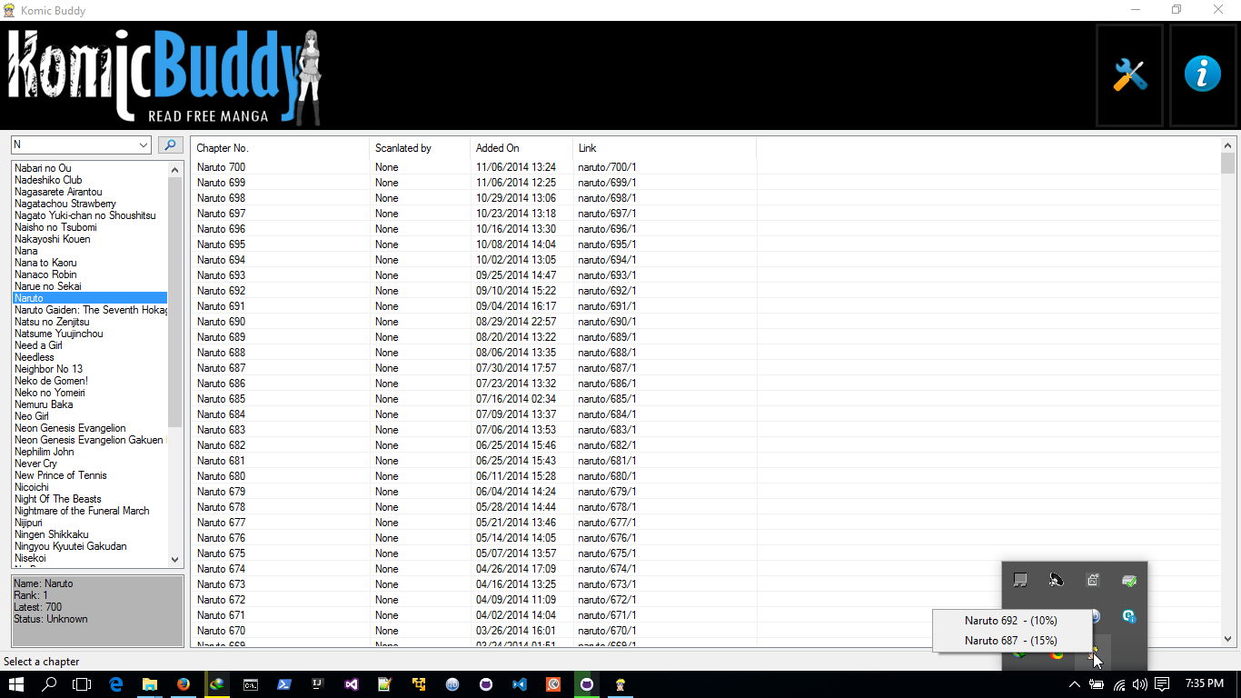Sort by the Scanlated by column header
This screenshot has height=698, width=1241.
(421, 148)
